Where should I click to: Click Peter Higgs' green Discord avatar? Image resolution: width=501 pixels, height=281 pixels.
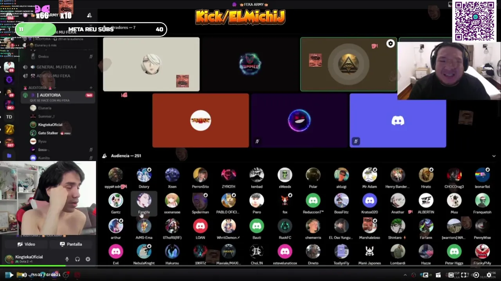tap(454, 251)
